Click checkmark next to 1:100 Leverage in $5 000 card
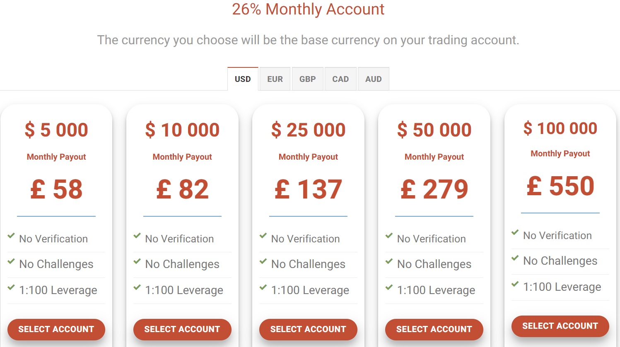Viewport: 620px width, 347px height. coord(11,287)
